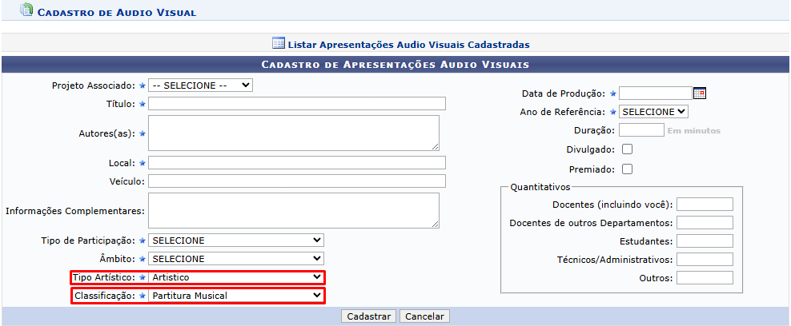The height and width of the screenshot is (326, 791).
Task: Click the 'Projeto Associado:' label
Action: (x=94, y=85)
